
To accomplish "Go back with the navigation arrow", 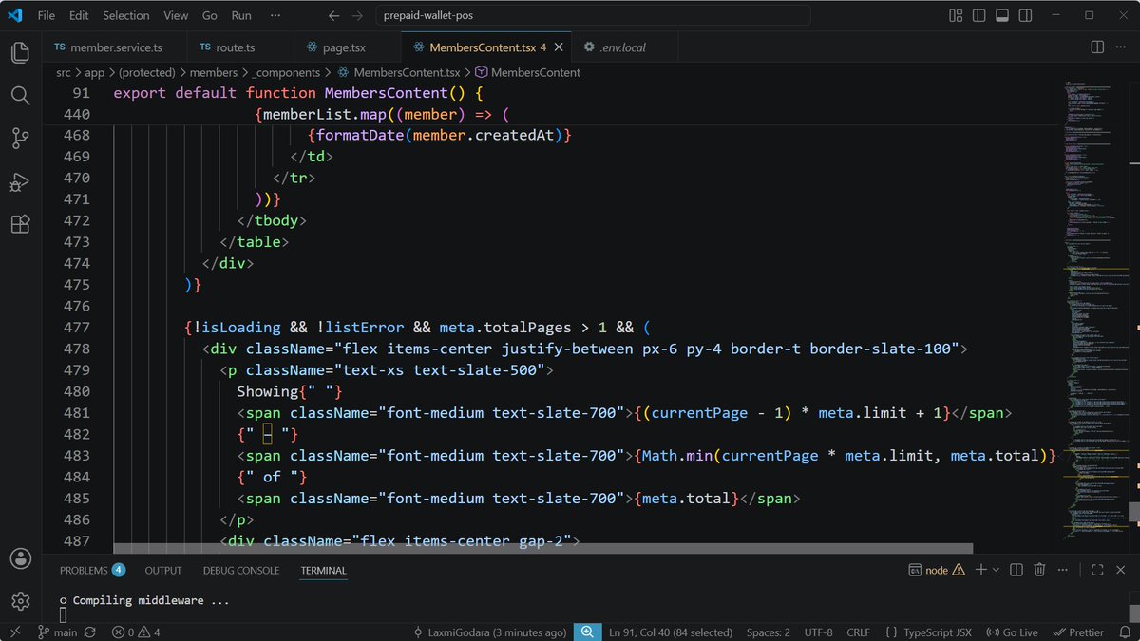I will pos(333,15).
